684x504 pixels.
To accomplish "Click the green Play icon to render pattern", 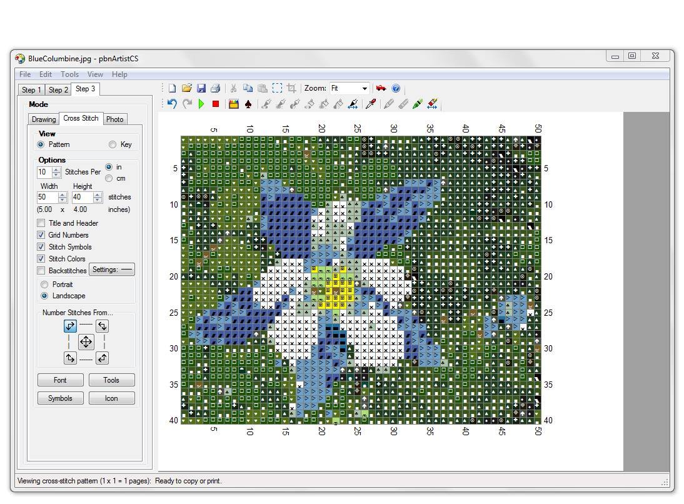I will (200, 103).
